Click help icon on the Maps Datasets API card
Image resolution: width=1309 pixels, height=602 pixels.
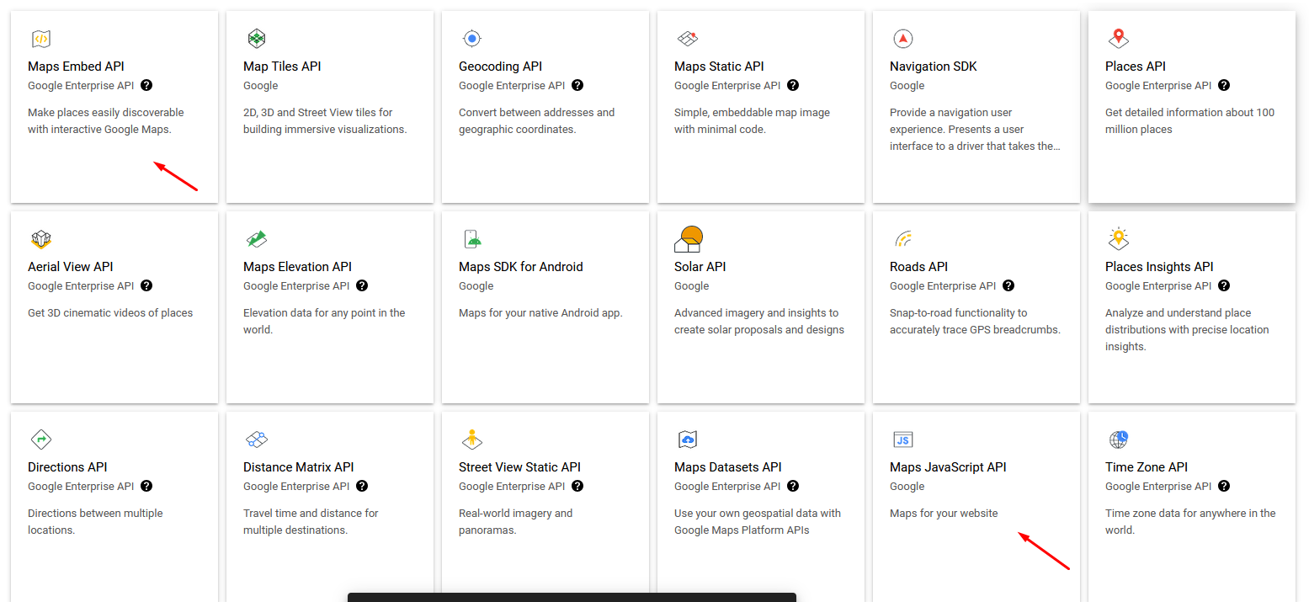(x=793, y=486)
